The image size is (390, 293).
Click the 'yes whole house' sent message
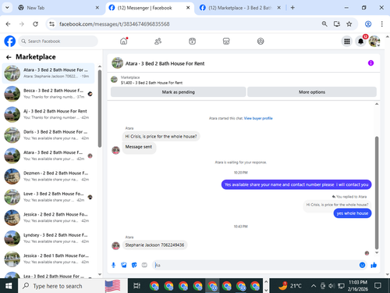coord(353,213)
